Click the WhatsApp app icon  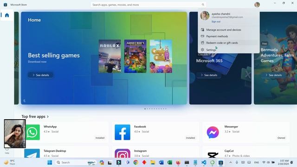32,132
